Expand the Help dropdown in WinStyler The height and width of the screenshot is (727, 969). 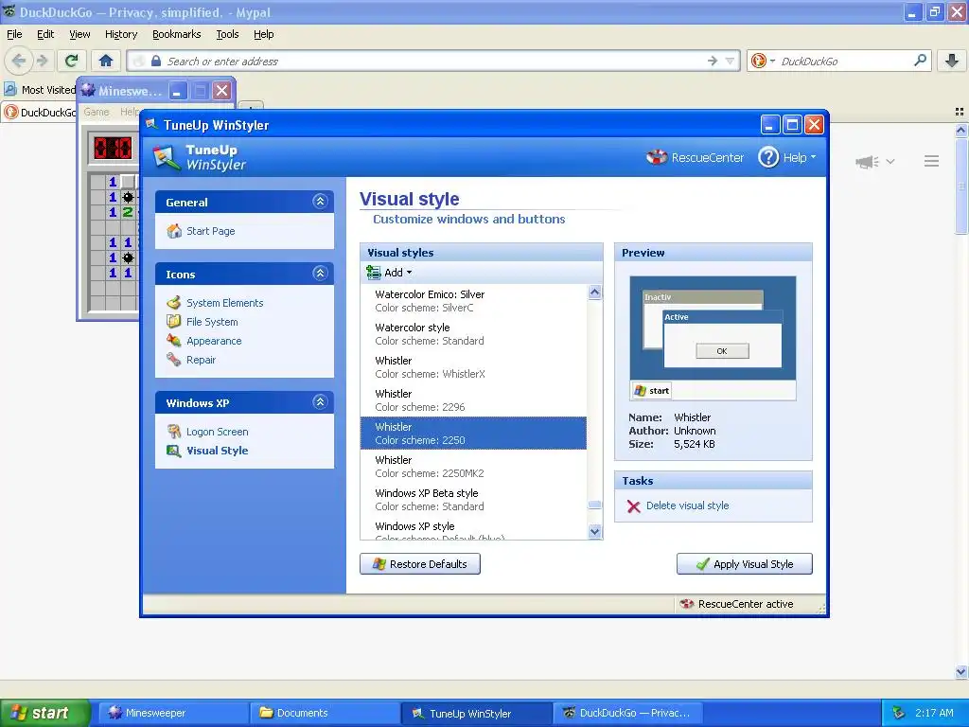point(813,157)
